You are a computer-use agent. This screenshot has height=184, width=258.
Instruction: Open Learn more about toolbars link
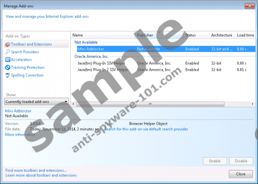tap(41, 175)
